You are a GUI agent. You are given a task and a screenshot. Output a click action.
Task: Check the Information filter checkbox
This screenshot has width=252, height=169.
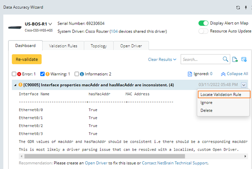click(77, 74)
